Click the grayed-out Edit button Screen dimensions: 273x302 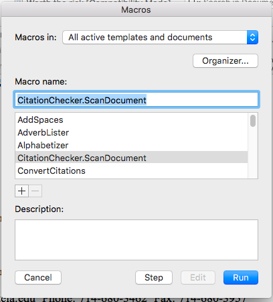[x=198, y=278]
